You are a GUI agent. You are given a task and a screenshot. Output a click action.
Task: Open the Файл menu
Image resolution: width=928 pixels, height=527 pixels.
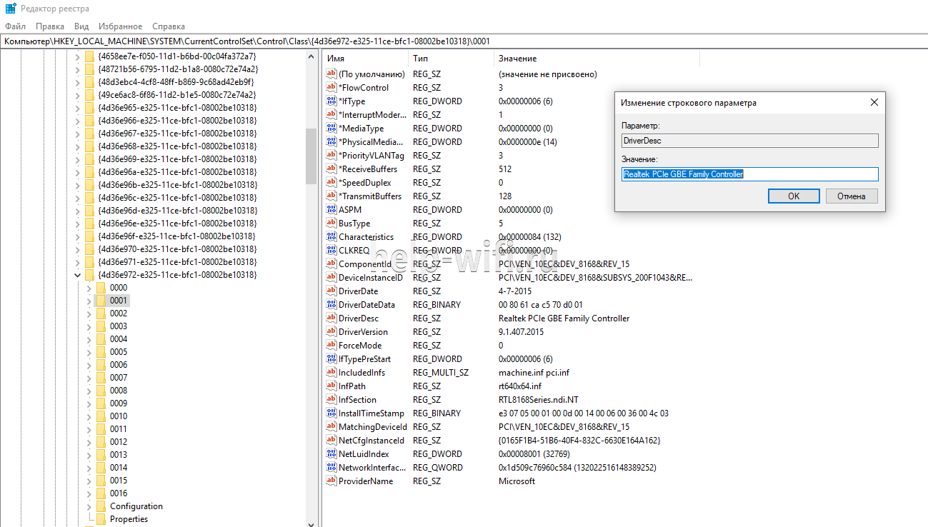pyautogui.click(x=15, y=26)
